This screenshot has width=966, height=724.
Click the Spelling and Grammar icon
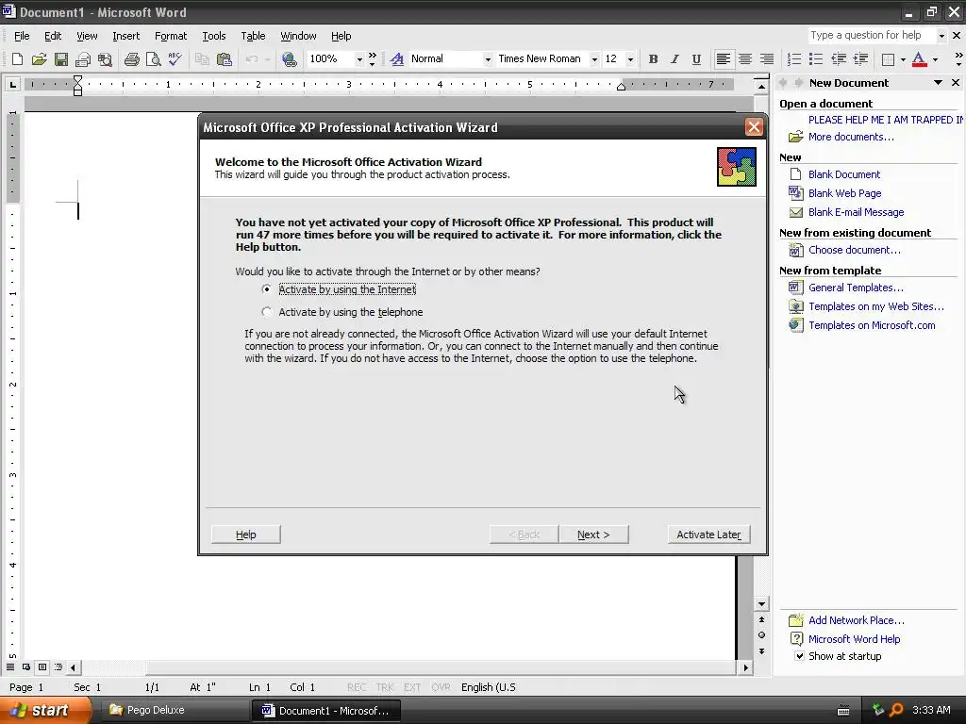coord(175,59)
